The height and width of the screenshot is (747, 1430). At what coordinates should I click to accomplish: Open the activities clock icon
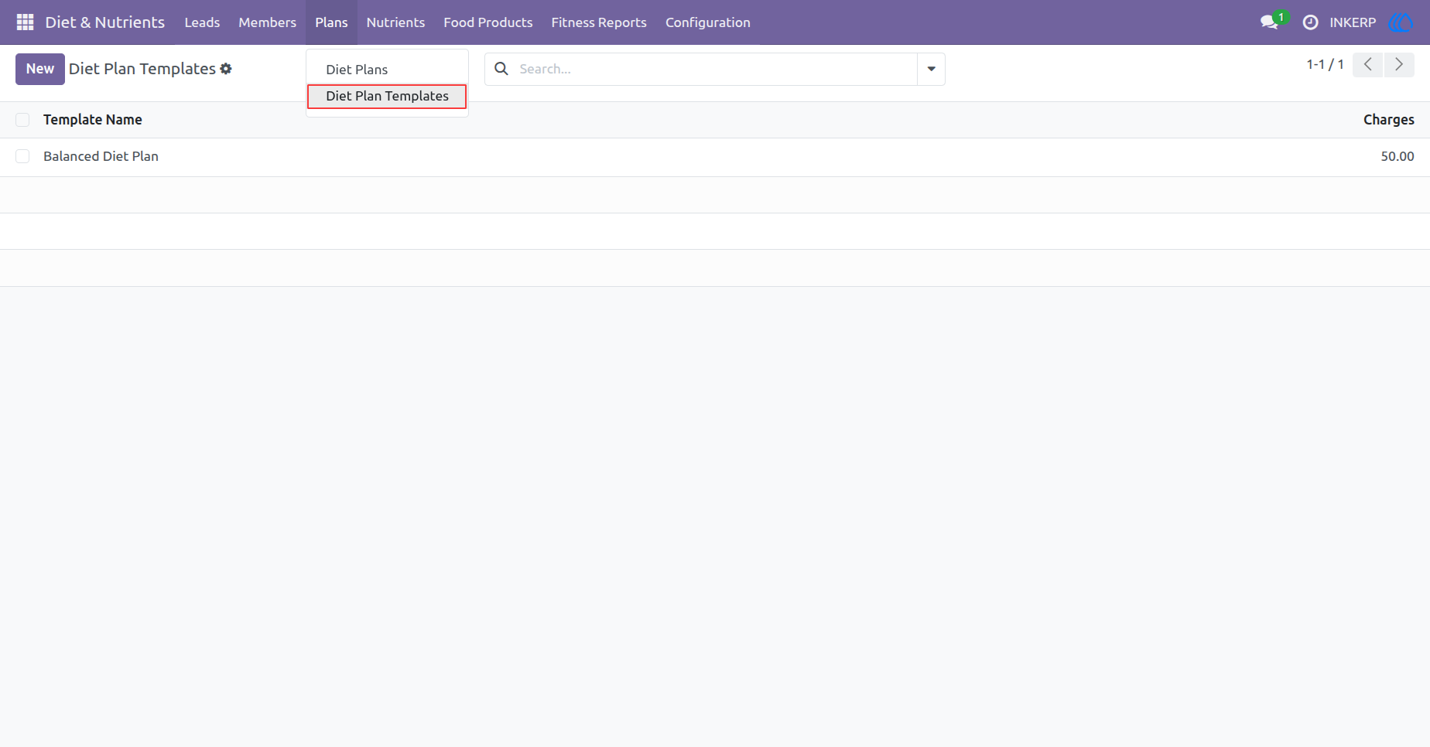[x=1310, y=22]
